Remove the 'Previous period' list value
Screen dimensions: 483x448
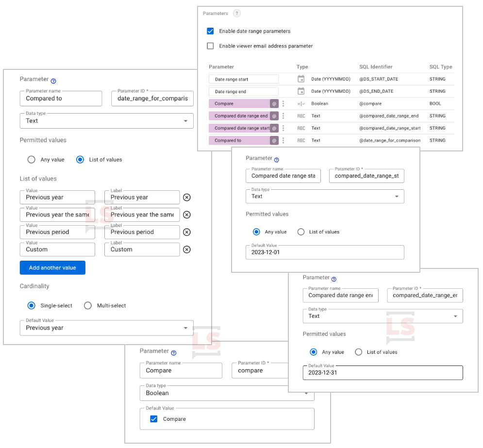(x=187, y=232)
